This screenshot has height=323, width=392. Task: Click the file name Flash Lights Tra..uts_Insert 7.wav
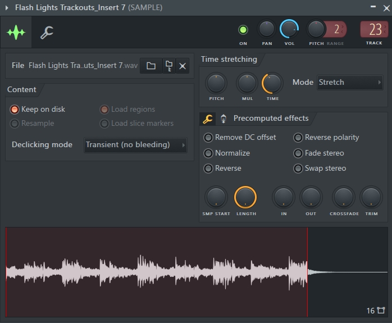(x=83, y=66)
